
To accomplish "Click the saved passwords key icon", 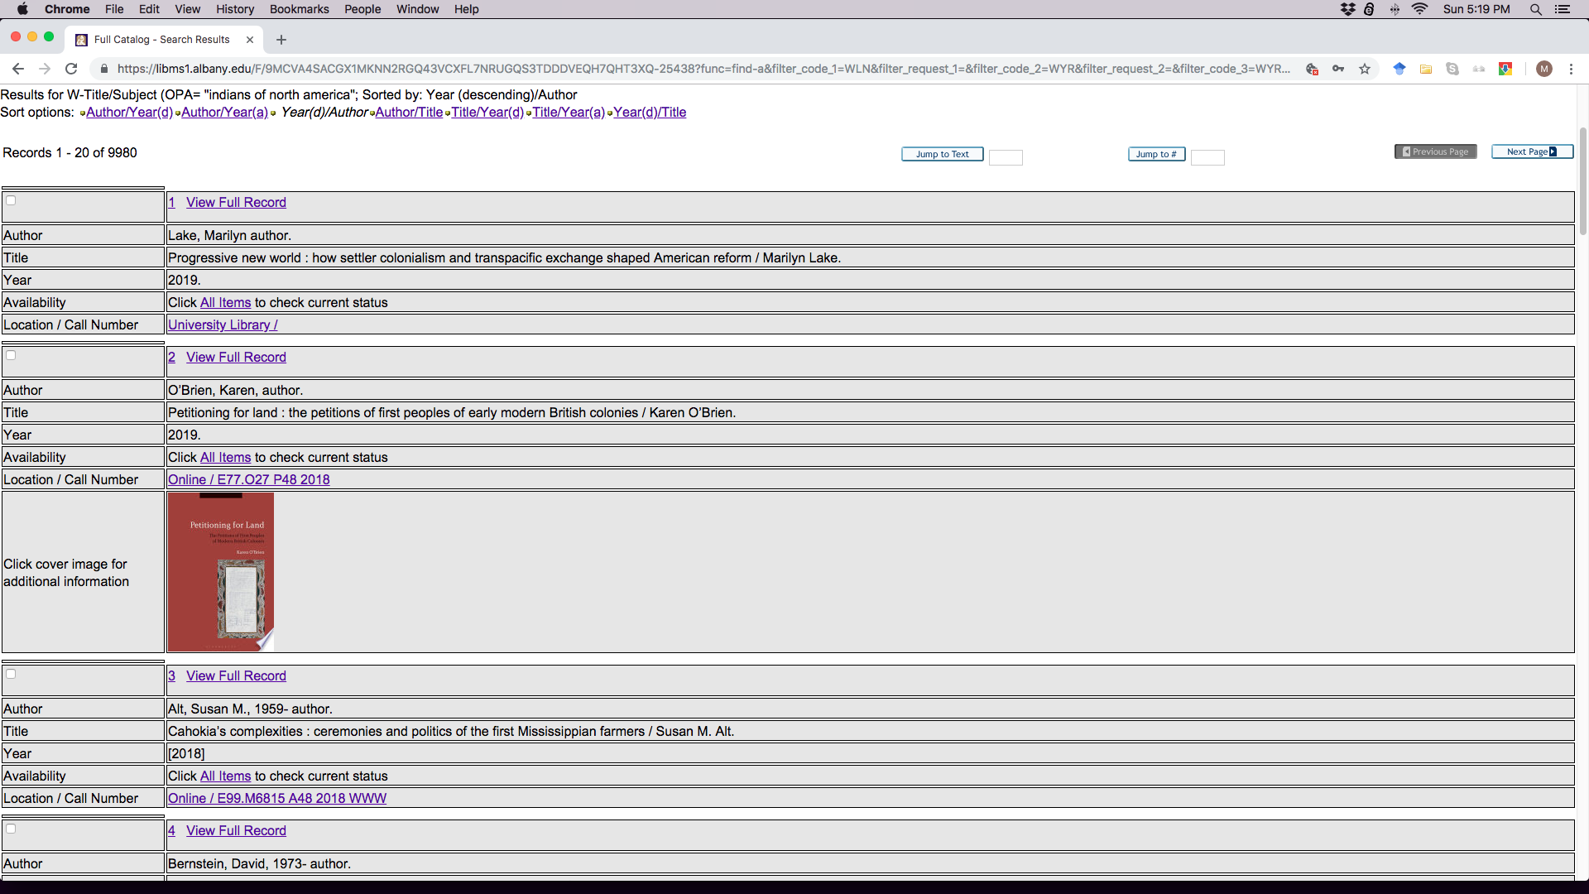I will (x=1338, y=69).
